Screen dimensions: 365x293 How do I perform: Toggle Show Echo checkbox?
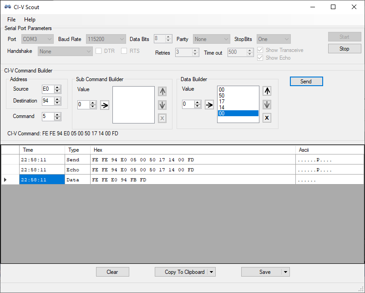click(x=260, y=57)
